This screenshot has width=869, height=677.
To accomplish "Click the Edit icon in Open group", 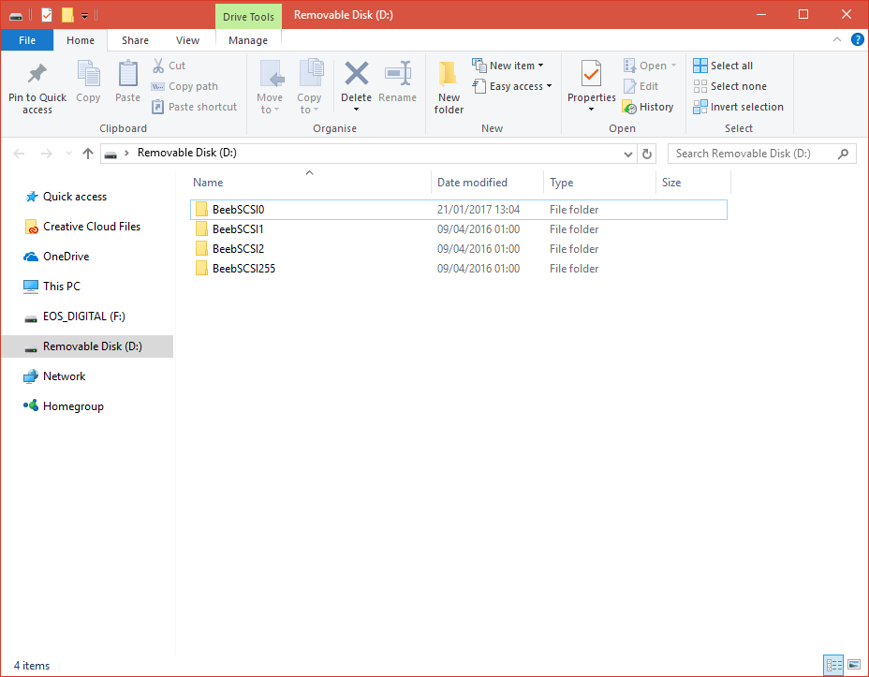I will click(x=629, y=86).
